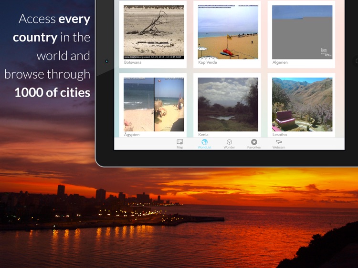Select the Favorites tab label
The image size is (358, 268).
[x=254, y=147]
